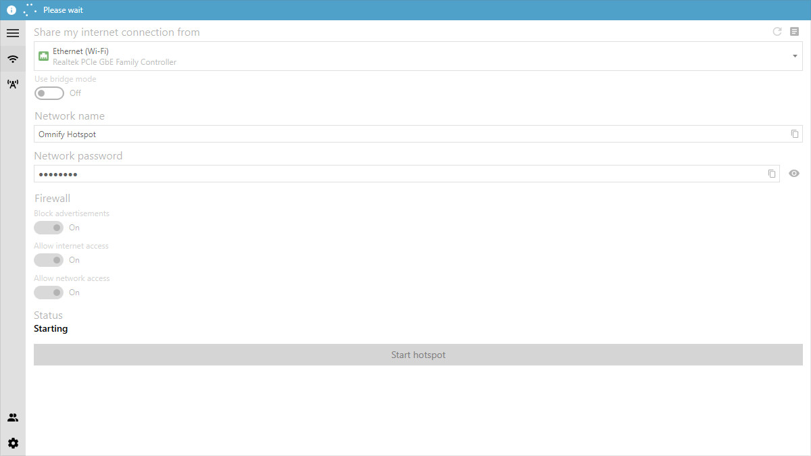This screenshot has width=811, height=456.
Task: Refresh the network adapter list
Action: pyautogui.click(x=777, y=31)
